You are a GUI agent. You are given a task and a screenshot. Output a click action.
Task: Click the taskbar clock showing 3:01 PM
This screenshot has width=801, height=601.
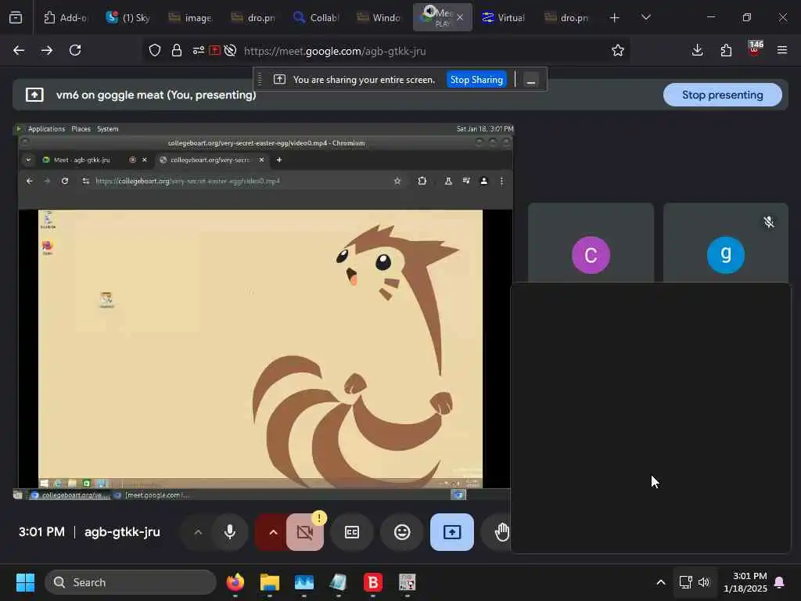[x=745, y=582]
